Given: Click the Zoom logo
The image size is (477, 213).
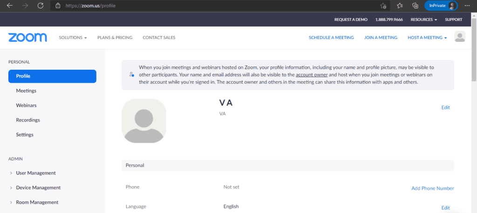Looking at the screenshot, I should [x=27, y=37].
